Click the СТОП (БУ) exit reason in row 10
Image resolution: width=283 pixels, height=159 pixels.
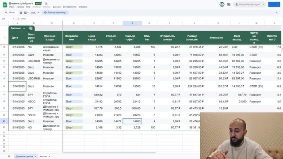click(x=256, y=47)
